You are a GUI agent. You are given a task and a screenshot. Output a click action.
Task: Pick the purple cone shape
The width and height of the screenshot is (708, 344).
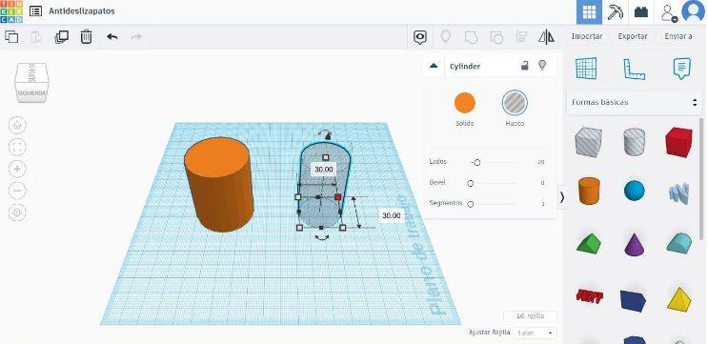coord(635,245)
